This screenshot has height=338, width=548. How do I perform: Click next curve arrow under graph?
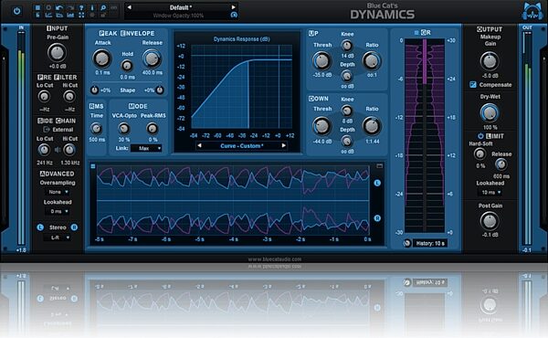click(283, 145)
